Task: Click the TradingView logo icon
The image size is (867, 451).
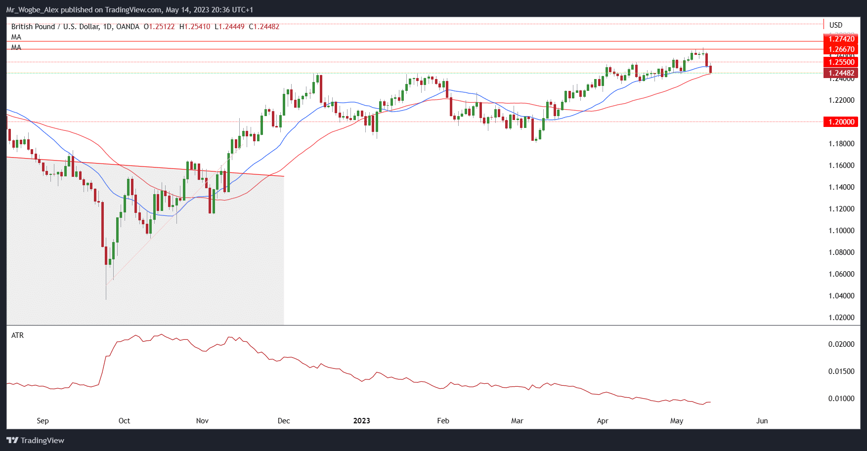Action: coord(12,440)
